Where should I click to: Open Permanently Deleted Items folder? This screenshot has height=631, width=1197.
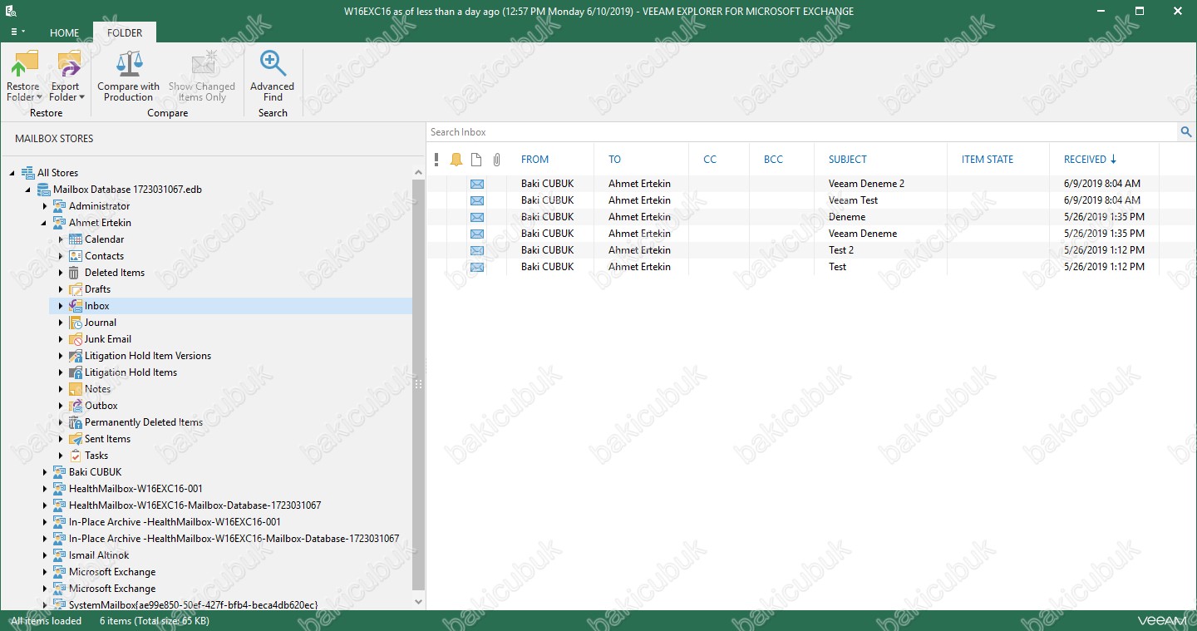click(x=144, y=422)
